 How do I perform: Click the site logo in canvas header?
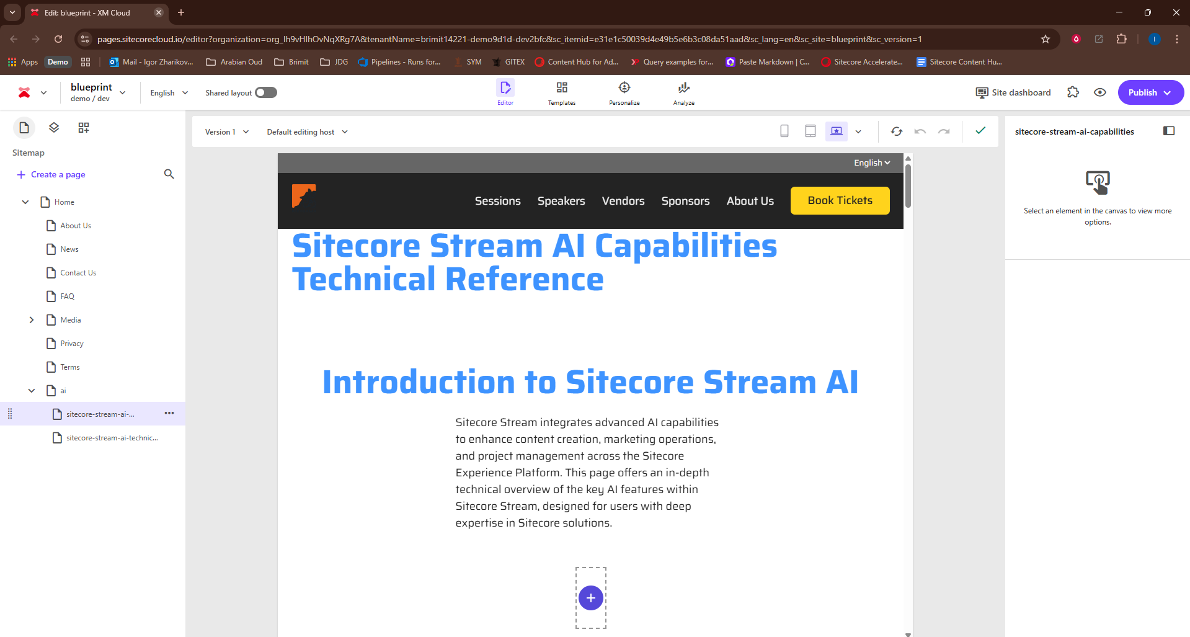[x=304, y=196]
